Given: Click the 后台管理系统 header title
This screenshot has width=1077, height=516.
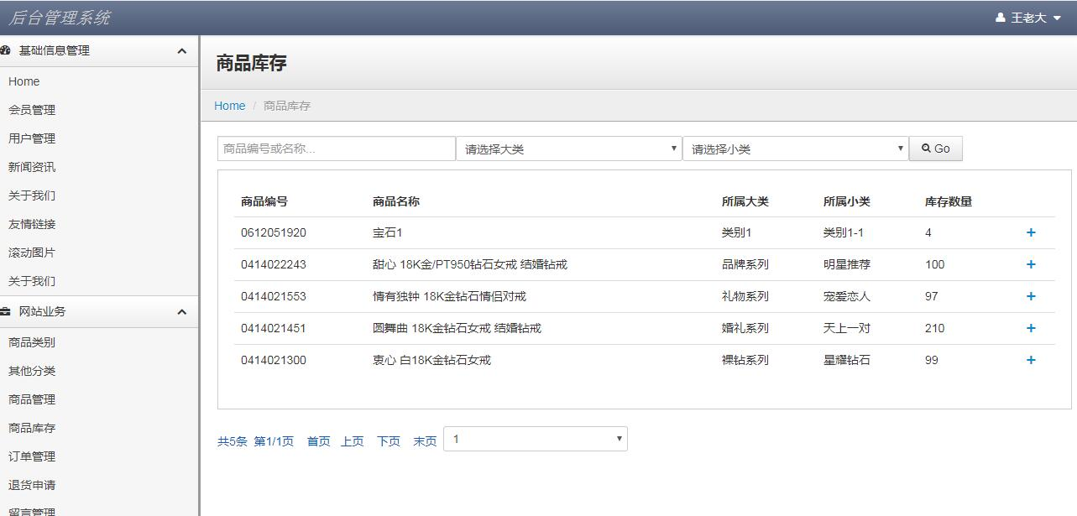Looking at the screenshot, I should click(x=59, y=18).
